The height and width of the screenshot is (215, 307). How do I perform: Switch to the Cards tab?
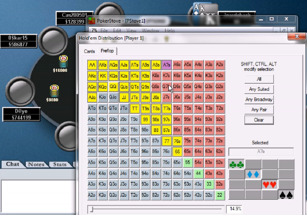89,52
